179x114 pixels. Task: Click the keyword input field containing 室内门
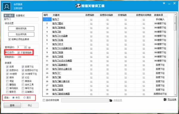coord(21,19)
